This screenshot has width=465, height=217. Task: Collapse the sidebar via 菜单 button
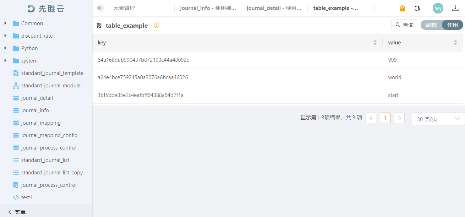(x=17, y=212)
